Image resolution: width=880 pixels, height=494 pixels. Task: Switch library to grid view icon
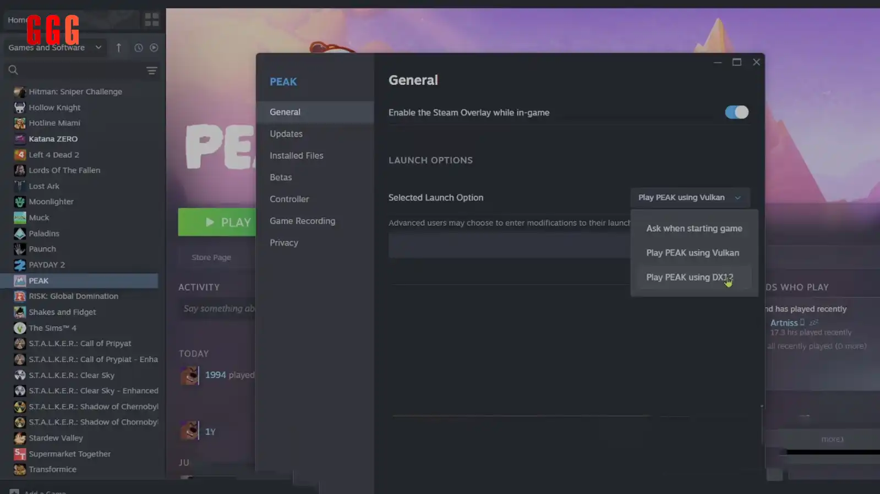click(x=152, y=20)
